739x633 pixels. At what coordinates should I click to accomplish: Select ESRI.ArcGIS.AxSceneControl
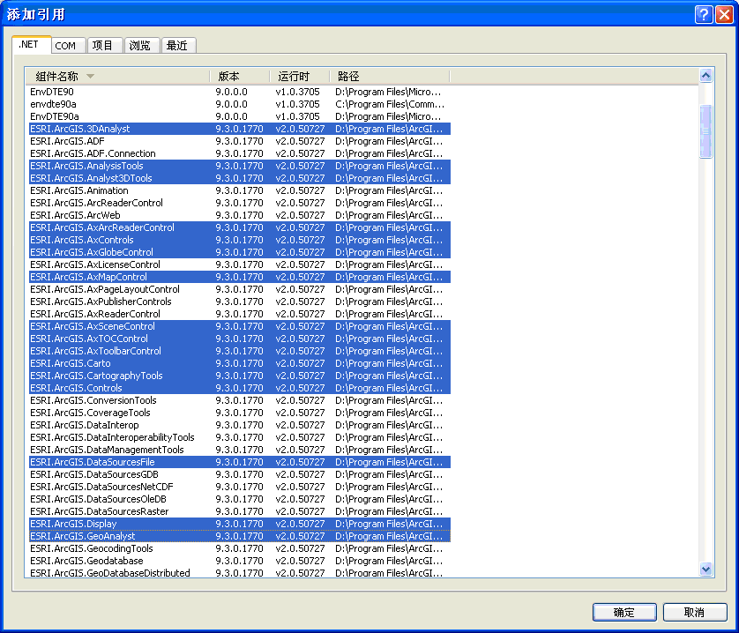point(239,326)
